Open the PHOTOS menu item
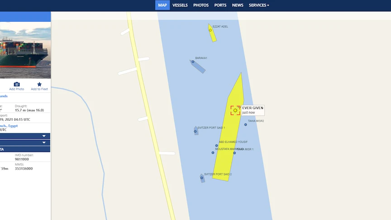 click(201, 5)
